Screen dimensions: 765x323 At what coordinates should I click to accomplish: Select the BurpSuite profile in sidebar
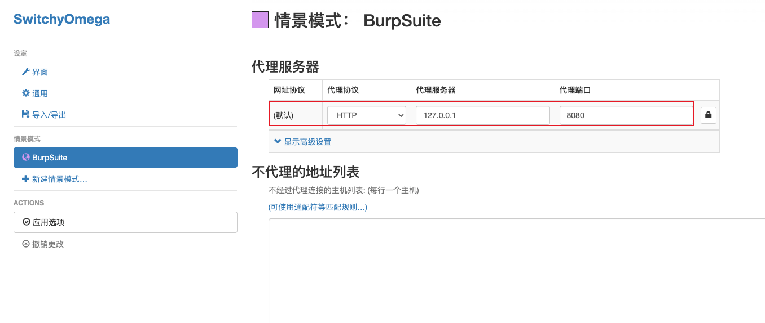tap(125, 158)
